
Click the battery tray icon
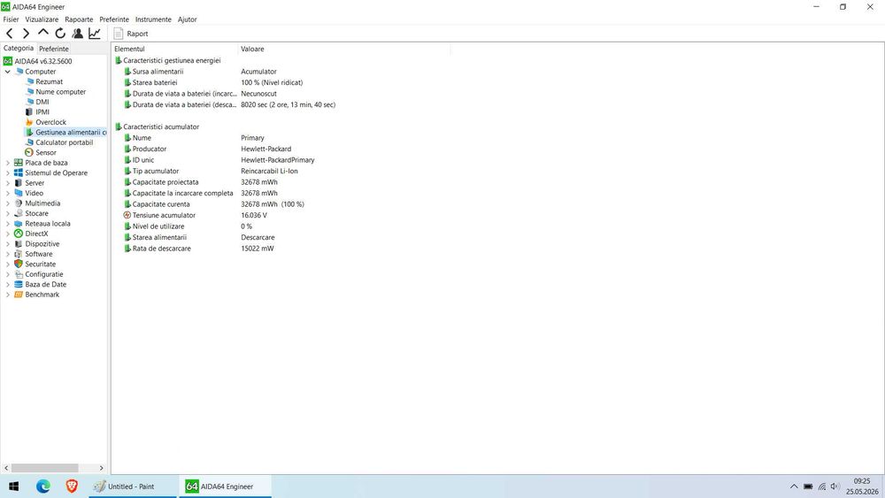pos(808,487)
